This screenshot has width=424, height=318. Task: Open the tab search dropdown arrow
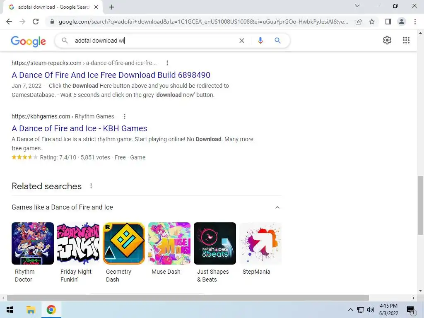point(357,6)
